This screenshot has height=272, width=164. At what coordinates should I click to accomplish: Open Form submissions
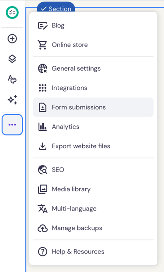[93, 107]
